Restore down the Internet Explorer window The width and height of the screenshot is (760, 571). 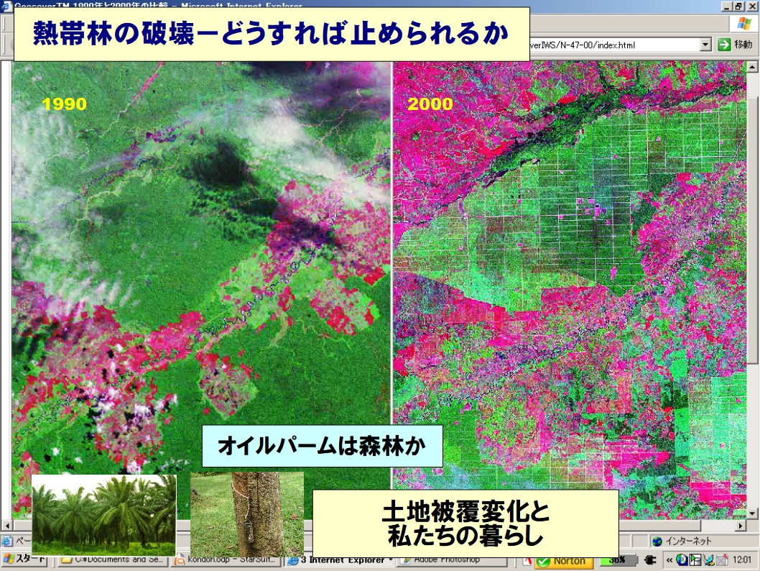coord(738,6)
